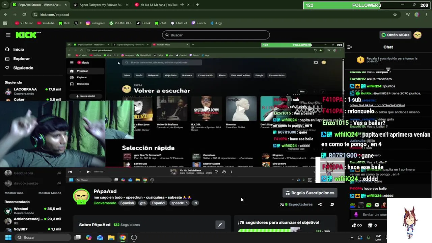Click the Romance chip in stream

click(187, 75)
